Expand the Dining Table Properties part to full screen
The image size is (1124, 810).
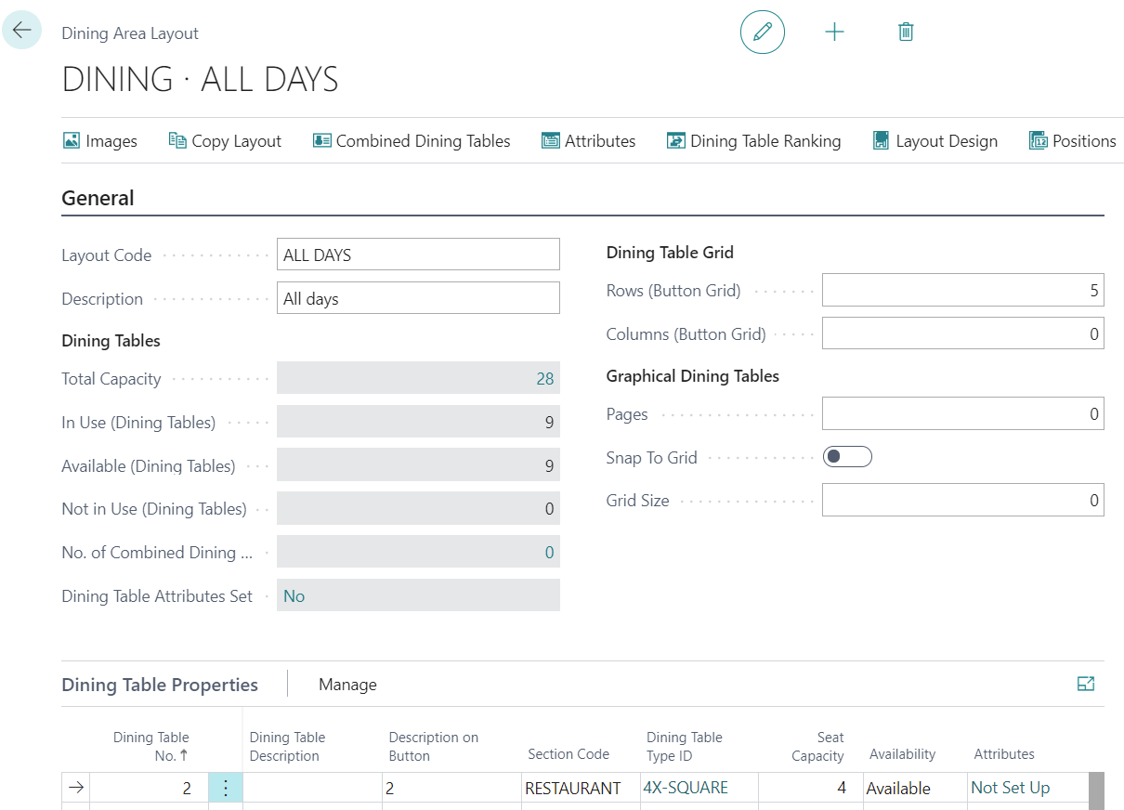coord(1085,685)
